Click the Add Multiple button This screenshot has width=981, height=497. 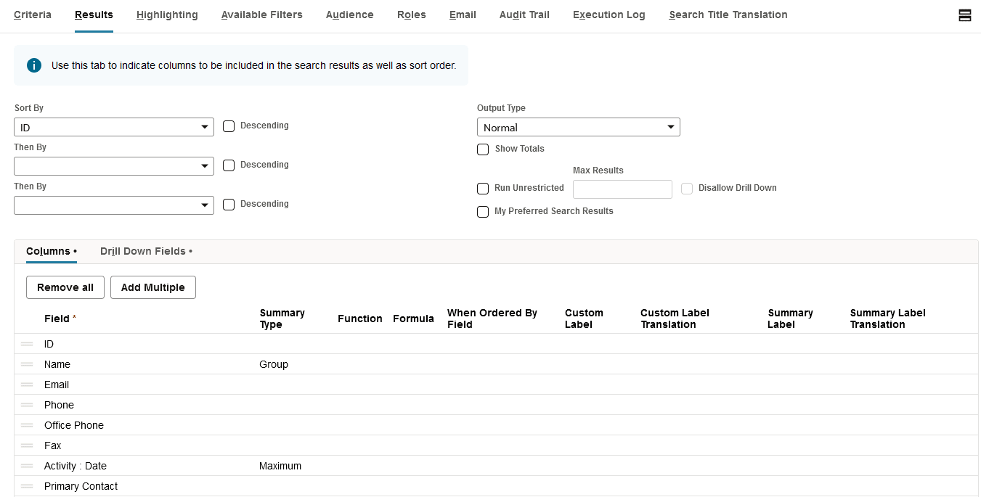152,287
